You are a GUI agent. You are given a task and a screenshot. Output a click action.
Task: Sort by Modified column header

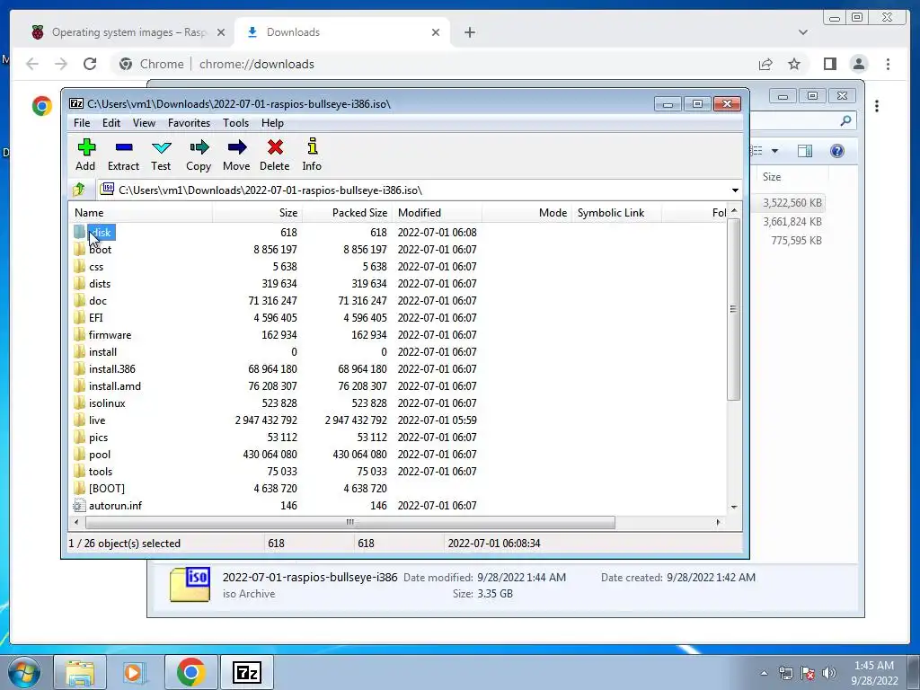pyautogui.click(x=437, y=212)
